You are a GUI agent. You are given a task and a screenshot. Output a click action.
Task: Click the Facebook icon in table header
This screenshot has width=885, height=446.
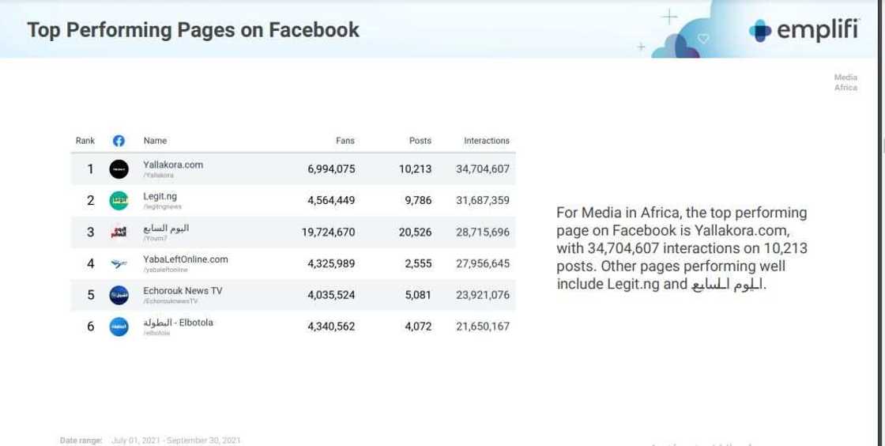(119, 141)
